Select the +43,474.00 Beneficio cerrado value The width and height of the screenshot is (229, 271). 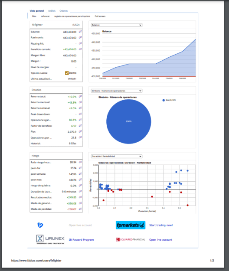pos(70,49)
